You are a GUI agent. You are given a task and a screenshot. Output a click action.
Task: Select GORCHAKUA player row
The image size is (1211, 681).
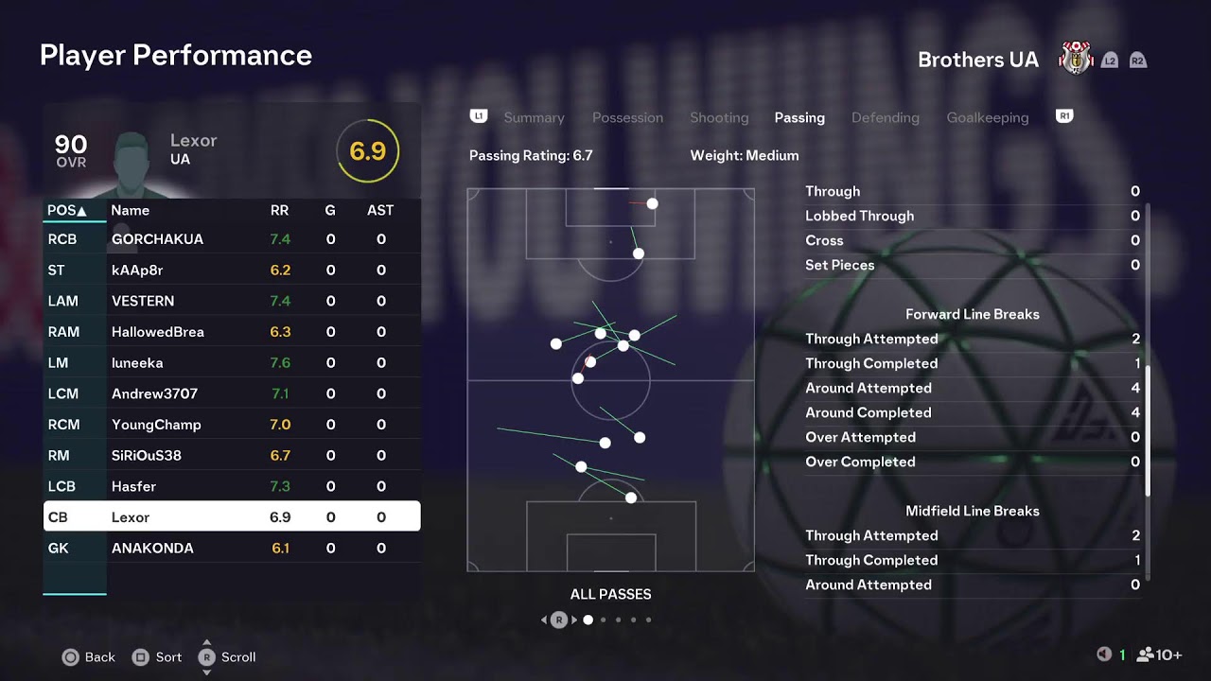232,239
